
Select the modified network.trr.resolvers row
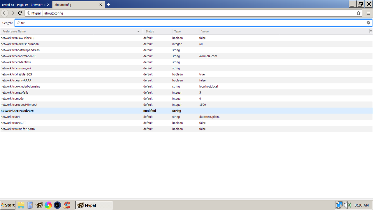[186, 111]
